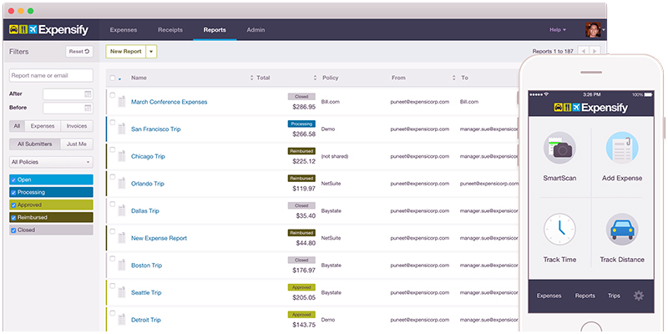Open the dropdown arrow beside the user avatar
The height and width of the screenshot is (334, 668).
pos(603,30)
